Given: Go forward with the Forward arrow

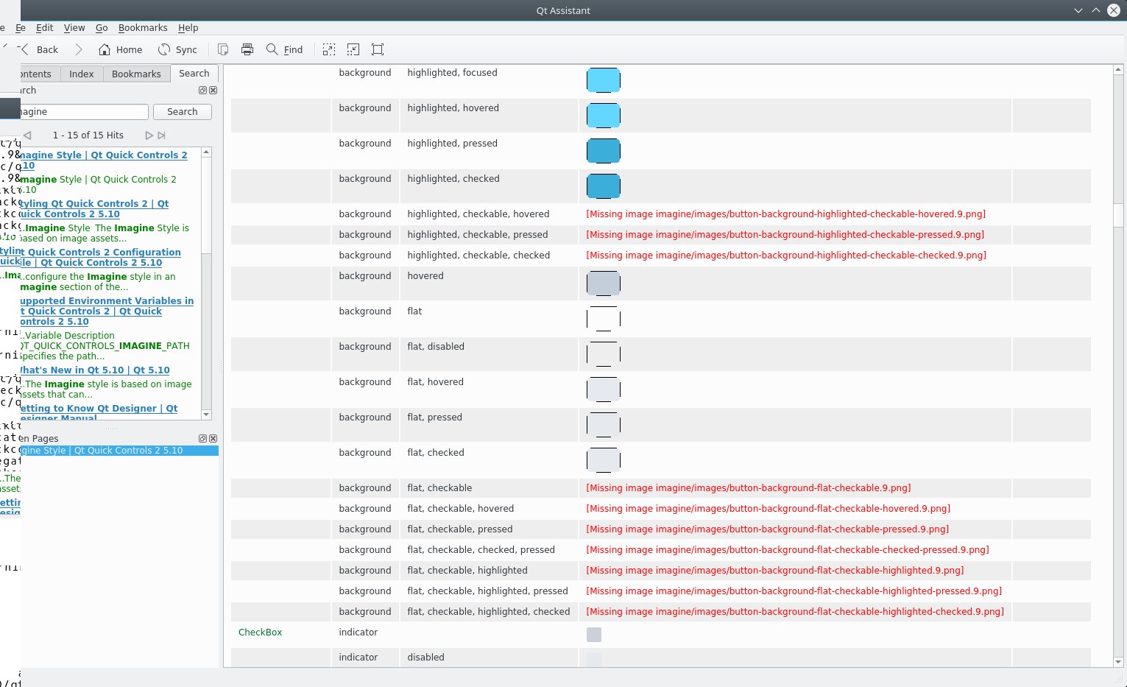Looking at the screenshot, I should (x=79, y=49).
